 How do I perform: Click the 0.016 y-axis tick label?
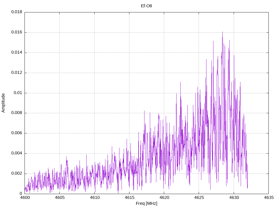click(17, 32)
